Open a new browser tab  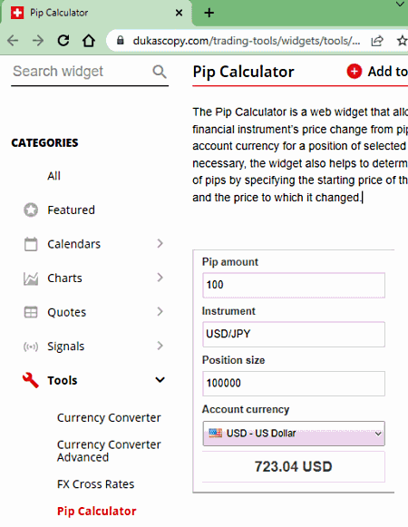point(209,13)
